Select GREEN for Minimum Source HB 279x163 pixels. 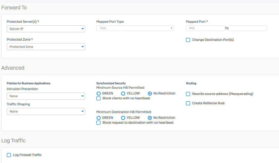coord(99,93)
